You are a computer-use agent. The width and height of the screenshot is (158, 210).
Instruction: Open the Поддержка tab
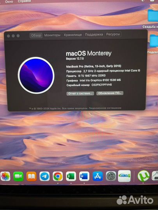click(x=94, y=35)
